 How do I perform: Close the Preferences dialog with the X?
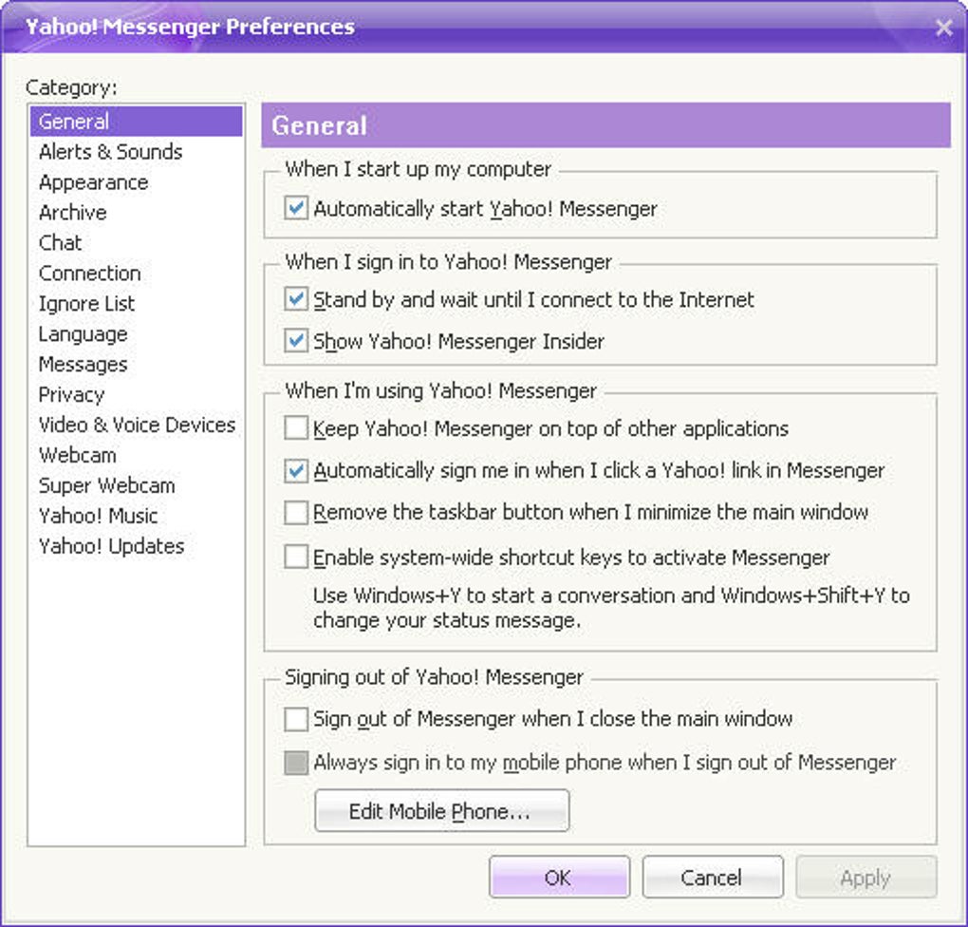click(x=943, y=28)
